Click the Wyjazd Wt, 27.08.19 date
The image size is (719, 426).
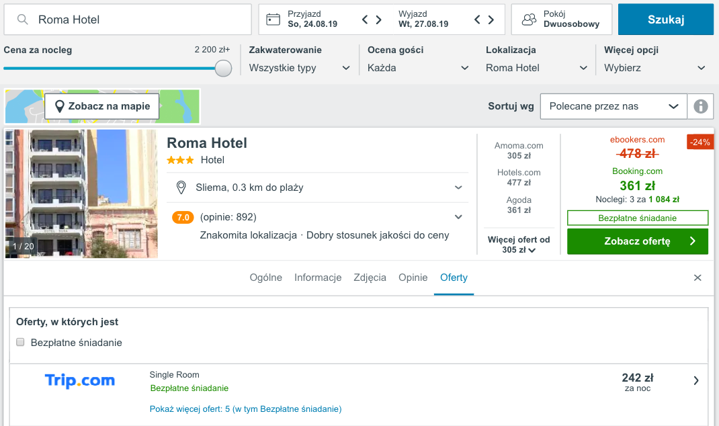(423, 19)
